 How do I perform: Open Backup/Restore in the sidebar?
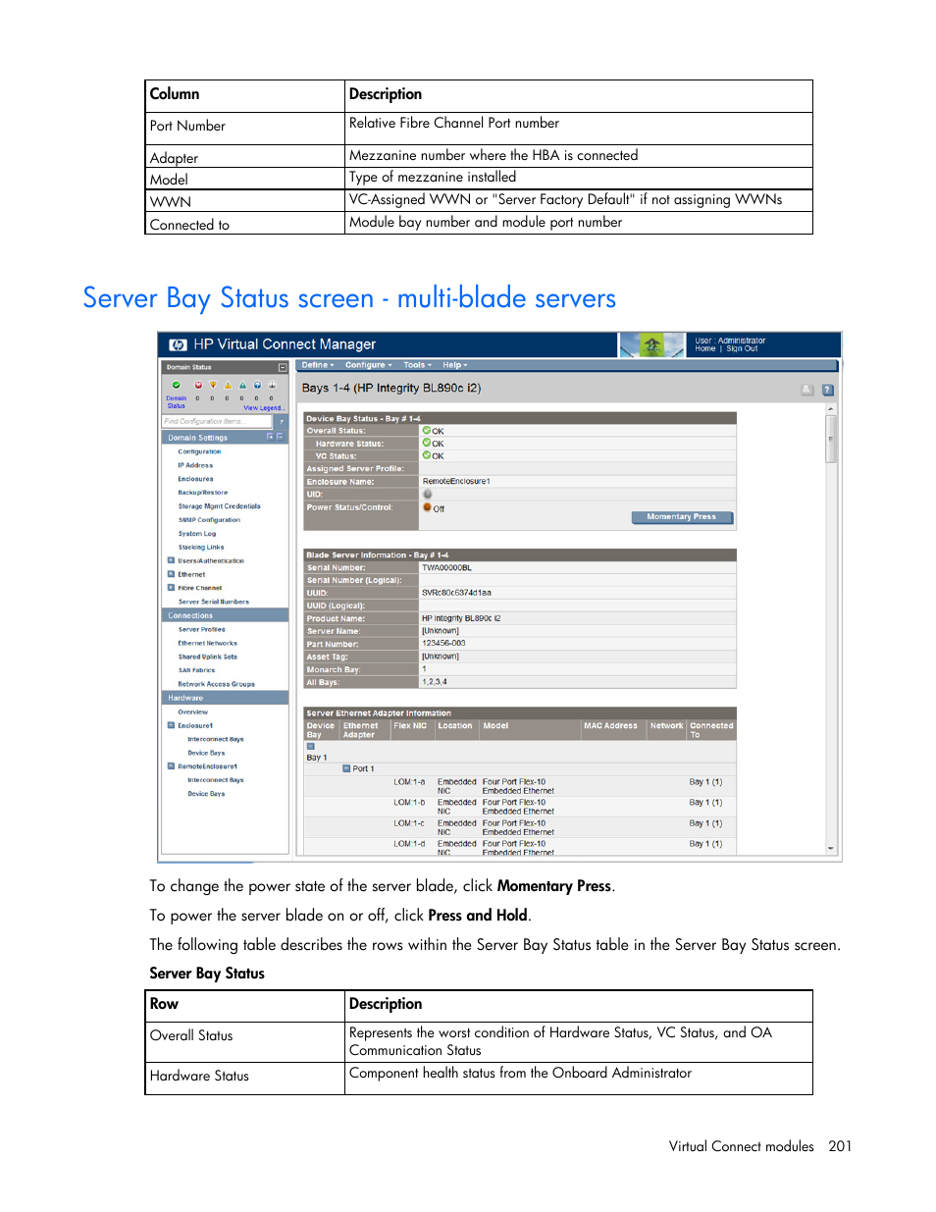[x=202, y=493]
